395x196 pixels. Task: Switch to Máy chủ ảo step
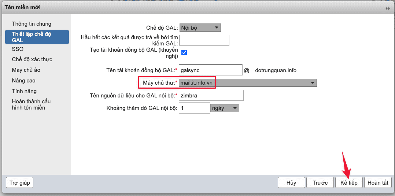point(26,70)
